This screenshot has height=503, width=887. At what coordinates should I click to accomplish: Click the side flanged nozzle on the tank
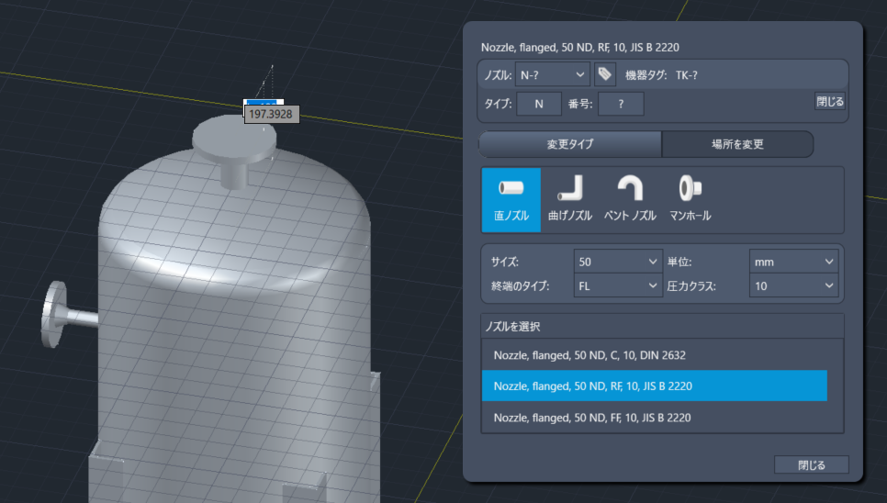point(68,315)
